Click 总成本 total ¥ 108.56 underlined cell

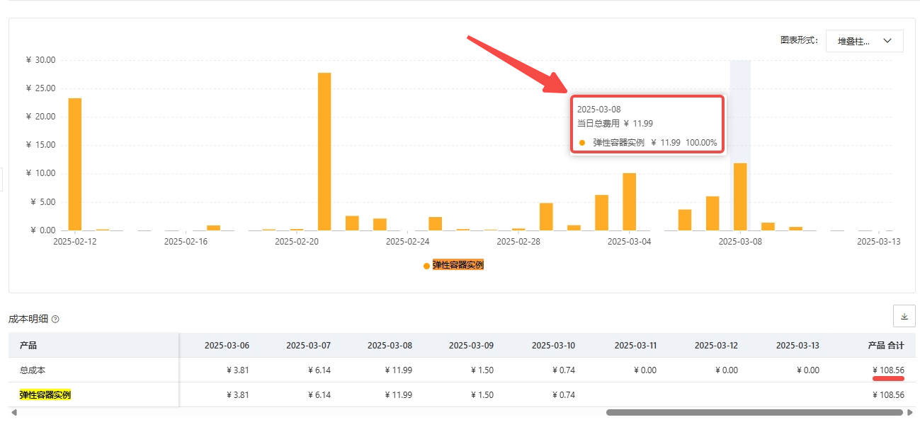[889, 370]
